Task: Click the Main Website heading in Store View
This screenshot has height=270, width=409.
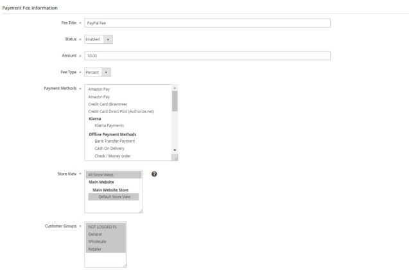Action: click(101, 182)
